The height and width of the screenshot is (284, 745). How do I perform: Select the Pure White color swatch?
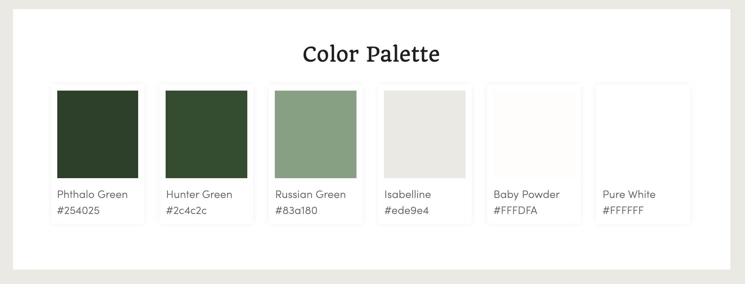(643, 134)
